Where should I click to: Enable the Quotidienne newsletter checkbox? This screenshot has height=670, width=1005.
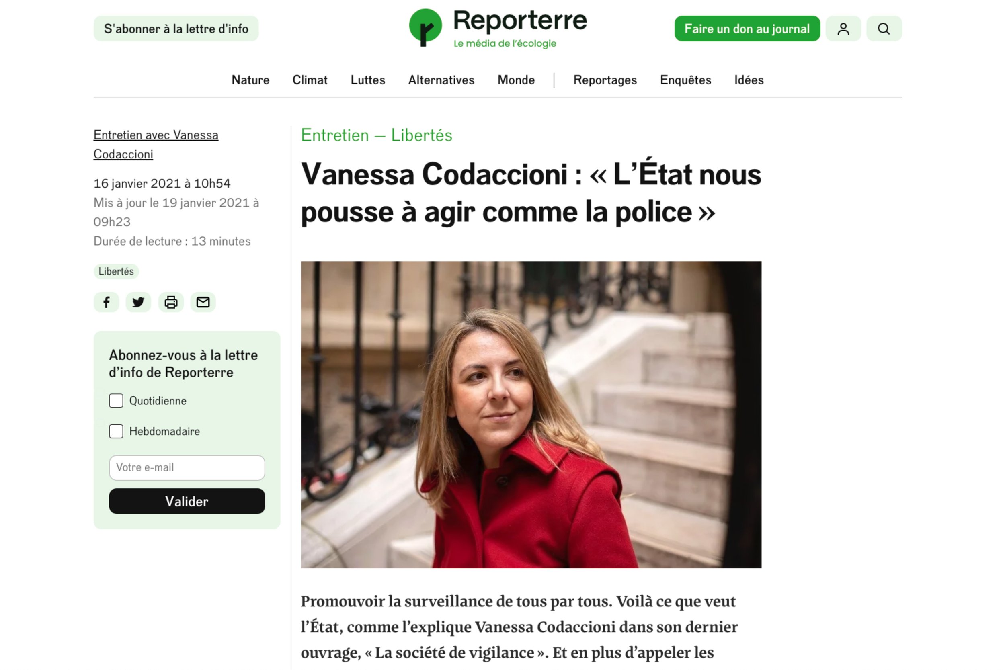pos(116,401)
